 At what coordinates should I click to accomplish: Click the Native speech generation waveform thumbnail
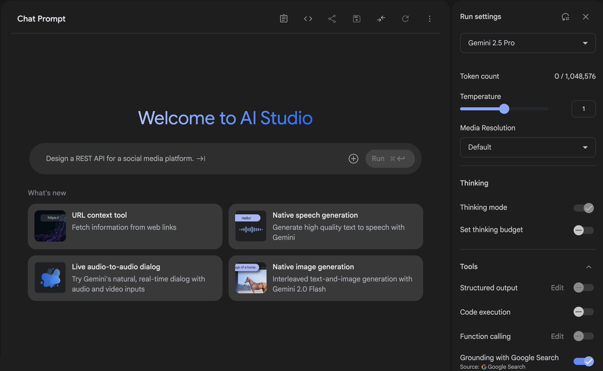point(251,226)
